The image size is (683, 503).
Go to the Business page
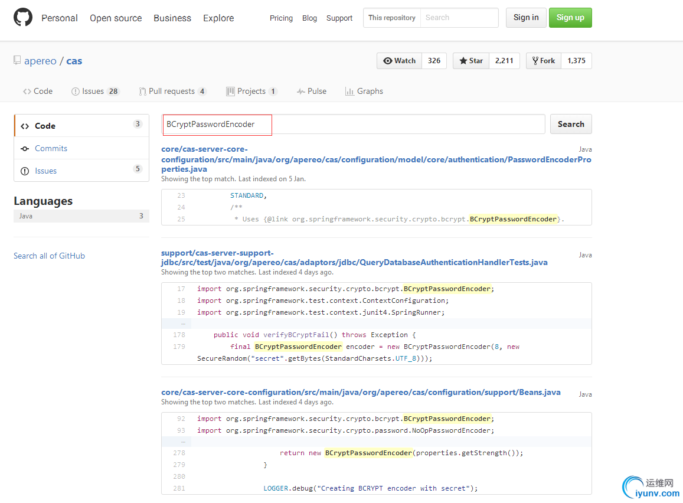172,18
